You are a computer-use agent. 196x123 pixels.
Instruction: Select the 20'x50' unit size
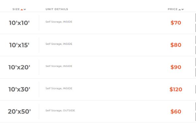click(19, 112)
